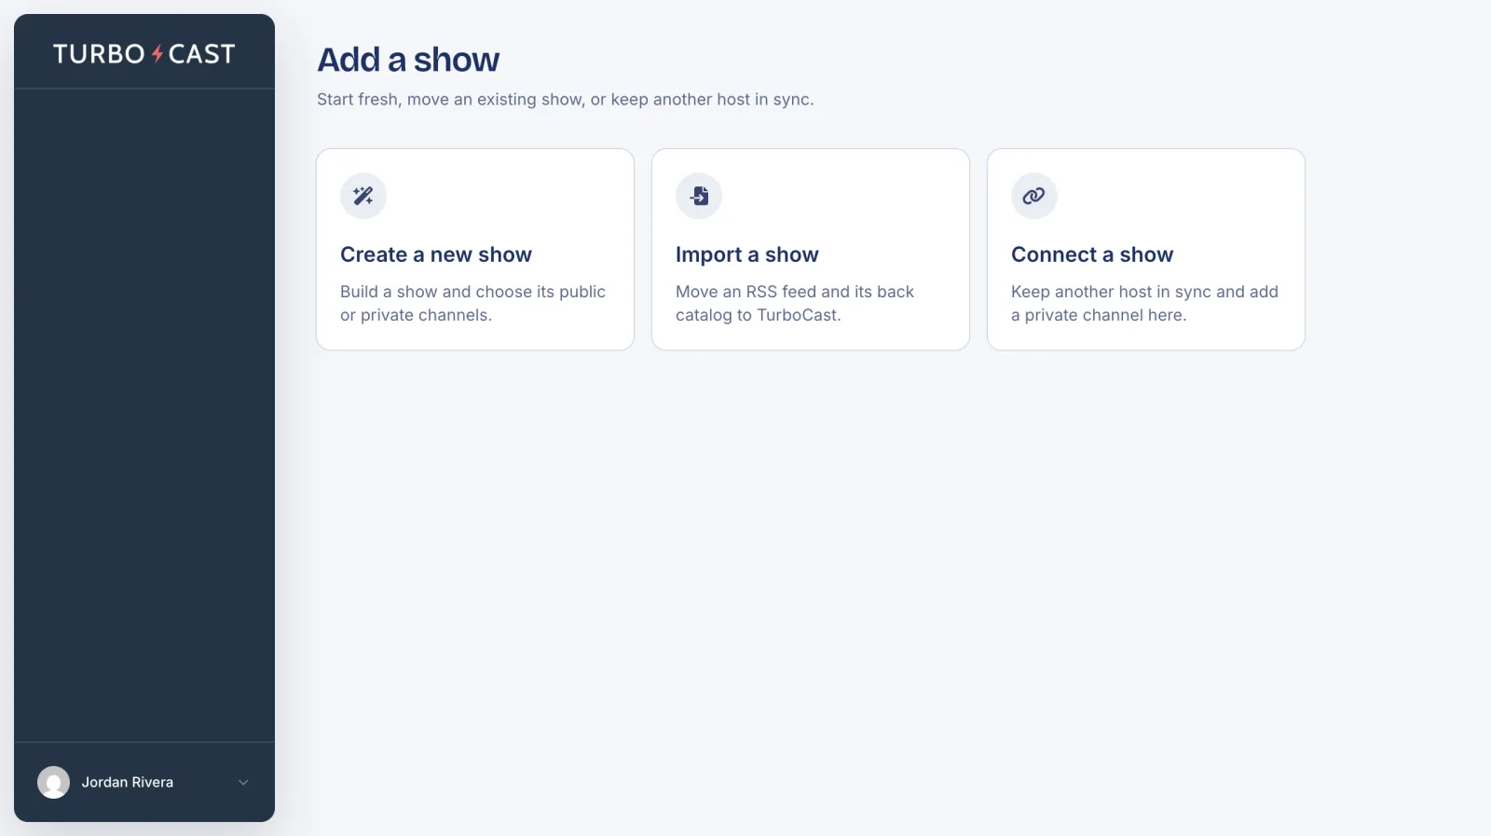This screenshot has height=836, width=1491.
Task: Click the chain link Connect icon
Action: pyautogui.click(x=1034, y=196)
